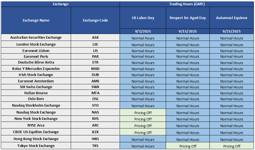Select the Australian Securities Exchange cell

tap(36, 37)
